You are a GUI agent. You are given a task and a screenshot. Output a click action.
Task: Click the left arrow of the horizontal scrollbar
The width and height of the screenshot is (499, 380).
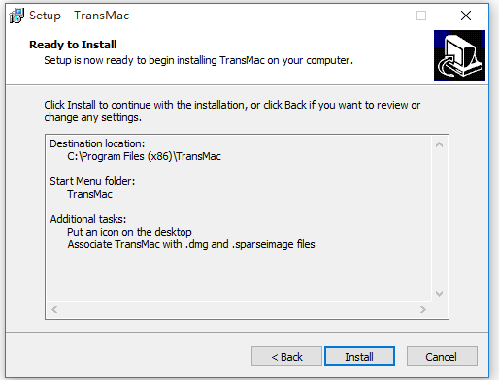(x=54, y=309)
